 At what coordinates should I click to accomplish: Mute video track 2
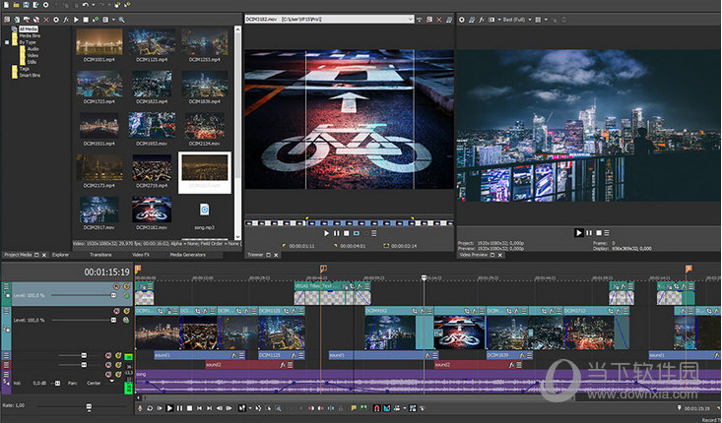pyautogui.click(x=116, y=311)
